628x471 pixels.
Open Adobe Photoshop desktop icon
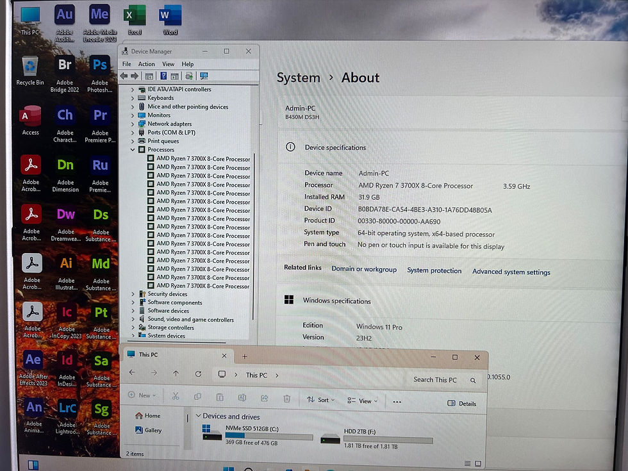(x=100, y=74)
